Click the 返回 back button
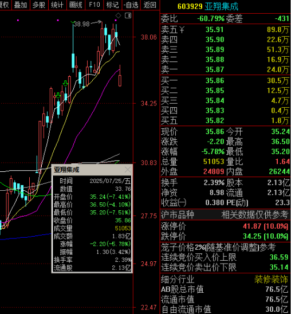Viewport: 291px width, 314px height. click(x=150, y=5)
